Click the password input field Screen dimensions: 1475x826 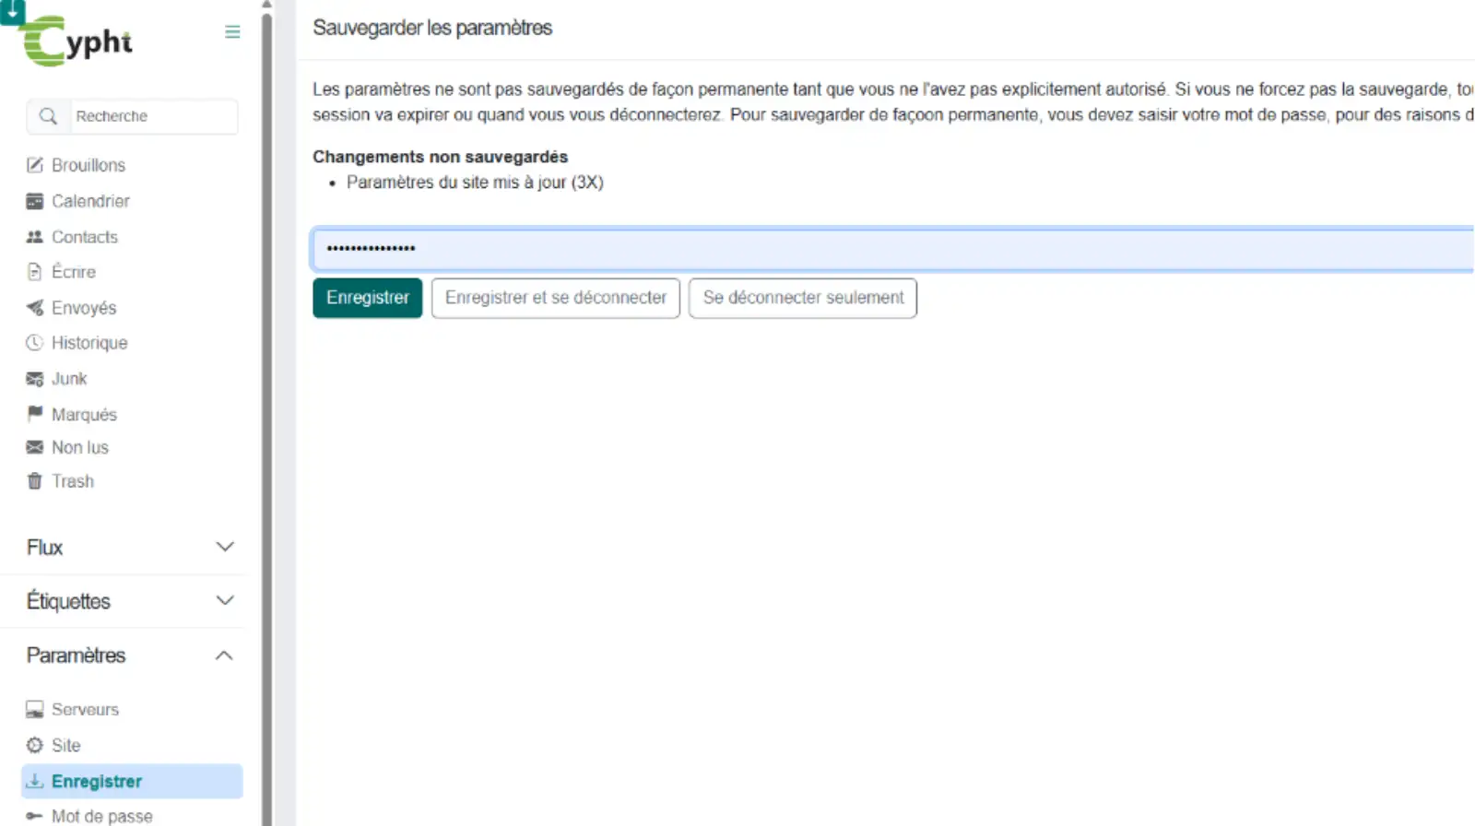[x=885, y=249]
